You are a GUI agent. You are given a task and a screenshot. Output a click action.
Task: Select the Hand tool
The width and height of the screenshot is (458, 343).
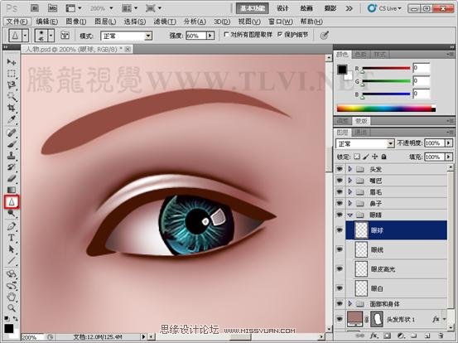coord(12,297)
